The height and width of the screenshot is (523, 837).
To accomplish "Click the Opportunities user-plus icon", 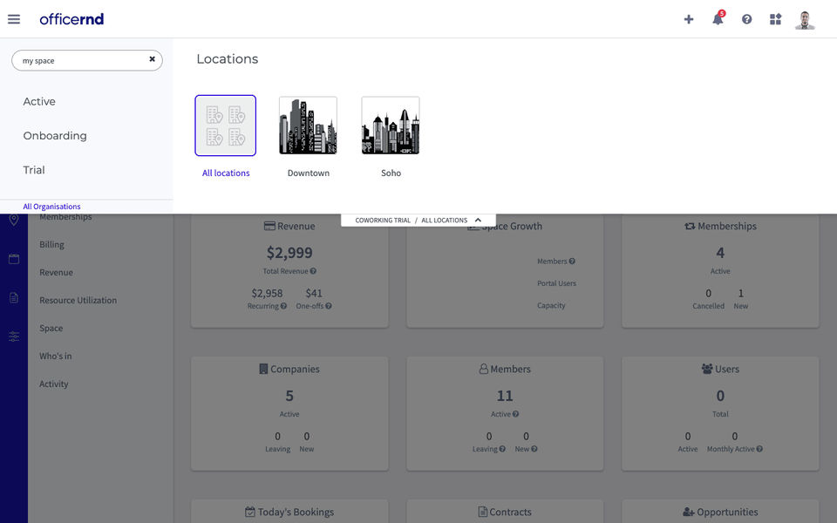I will tap(689, 512).
